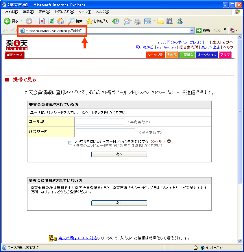244x252 pixels.
Task: Click the status bar padlock icon
Action: coord(195,247)
